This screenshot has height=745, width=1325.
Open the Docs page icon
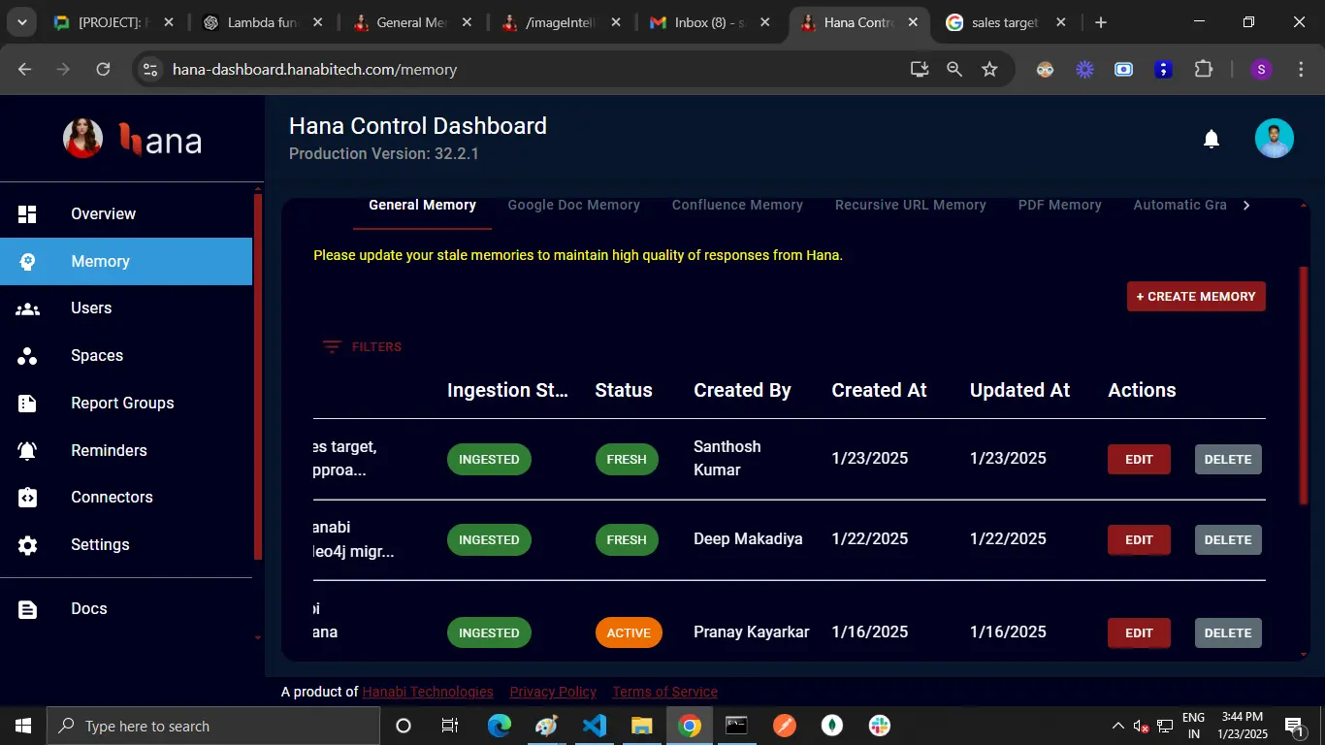click(27, 609)
